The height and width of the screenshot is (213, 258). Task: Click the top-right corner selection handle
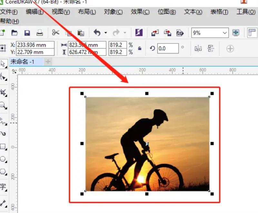click(212, 93)
